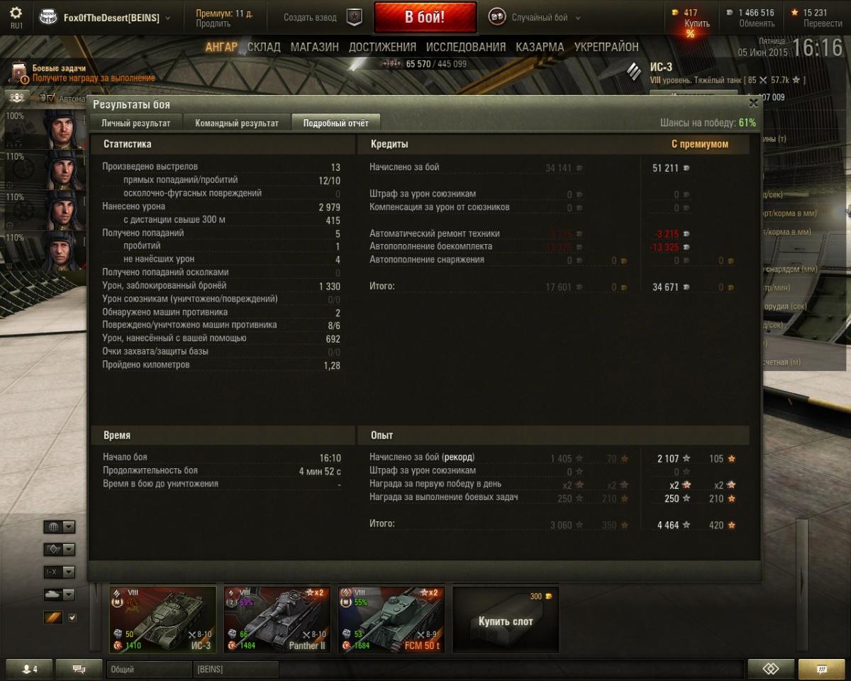Select the Panther II tank thumbnail

[x=277, y=619]
